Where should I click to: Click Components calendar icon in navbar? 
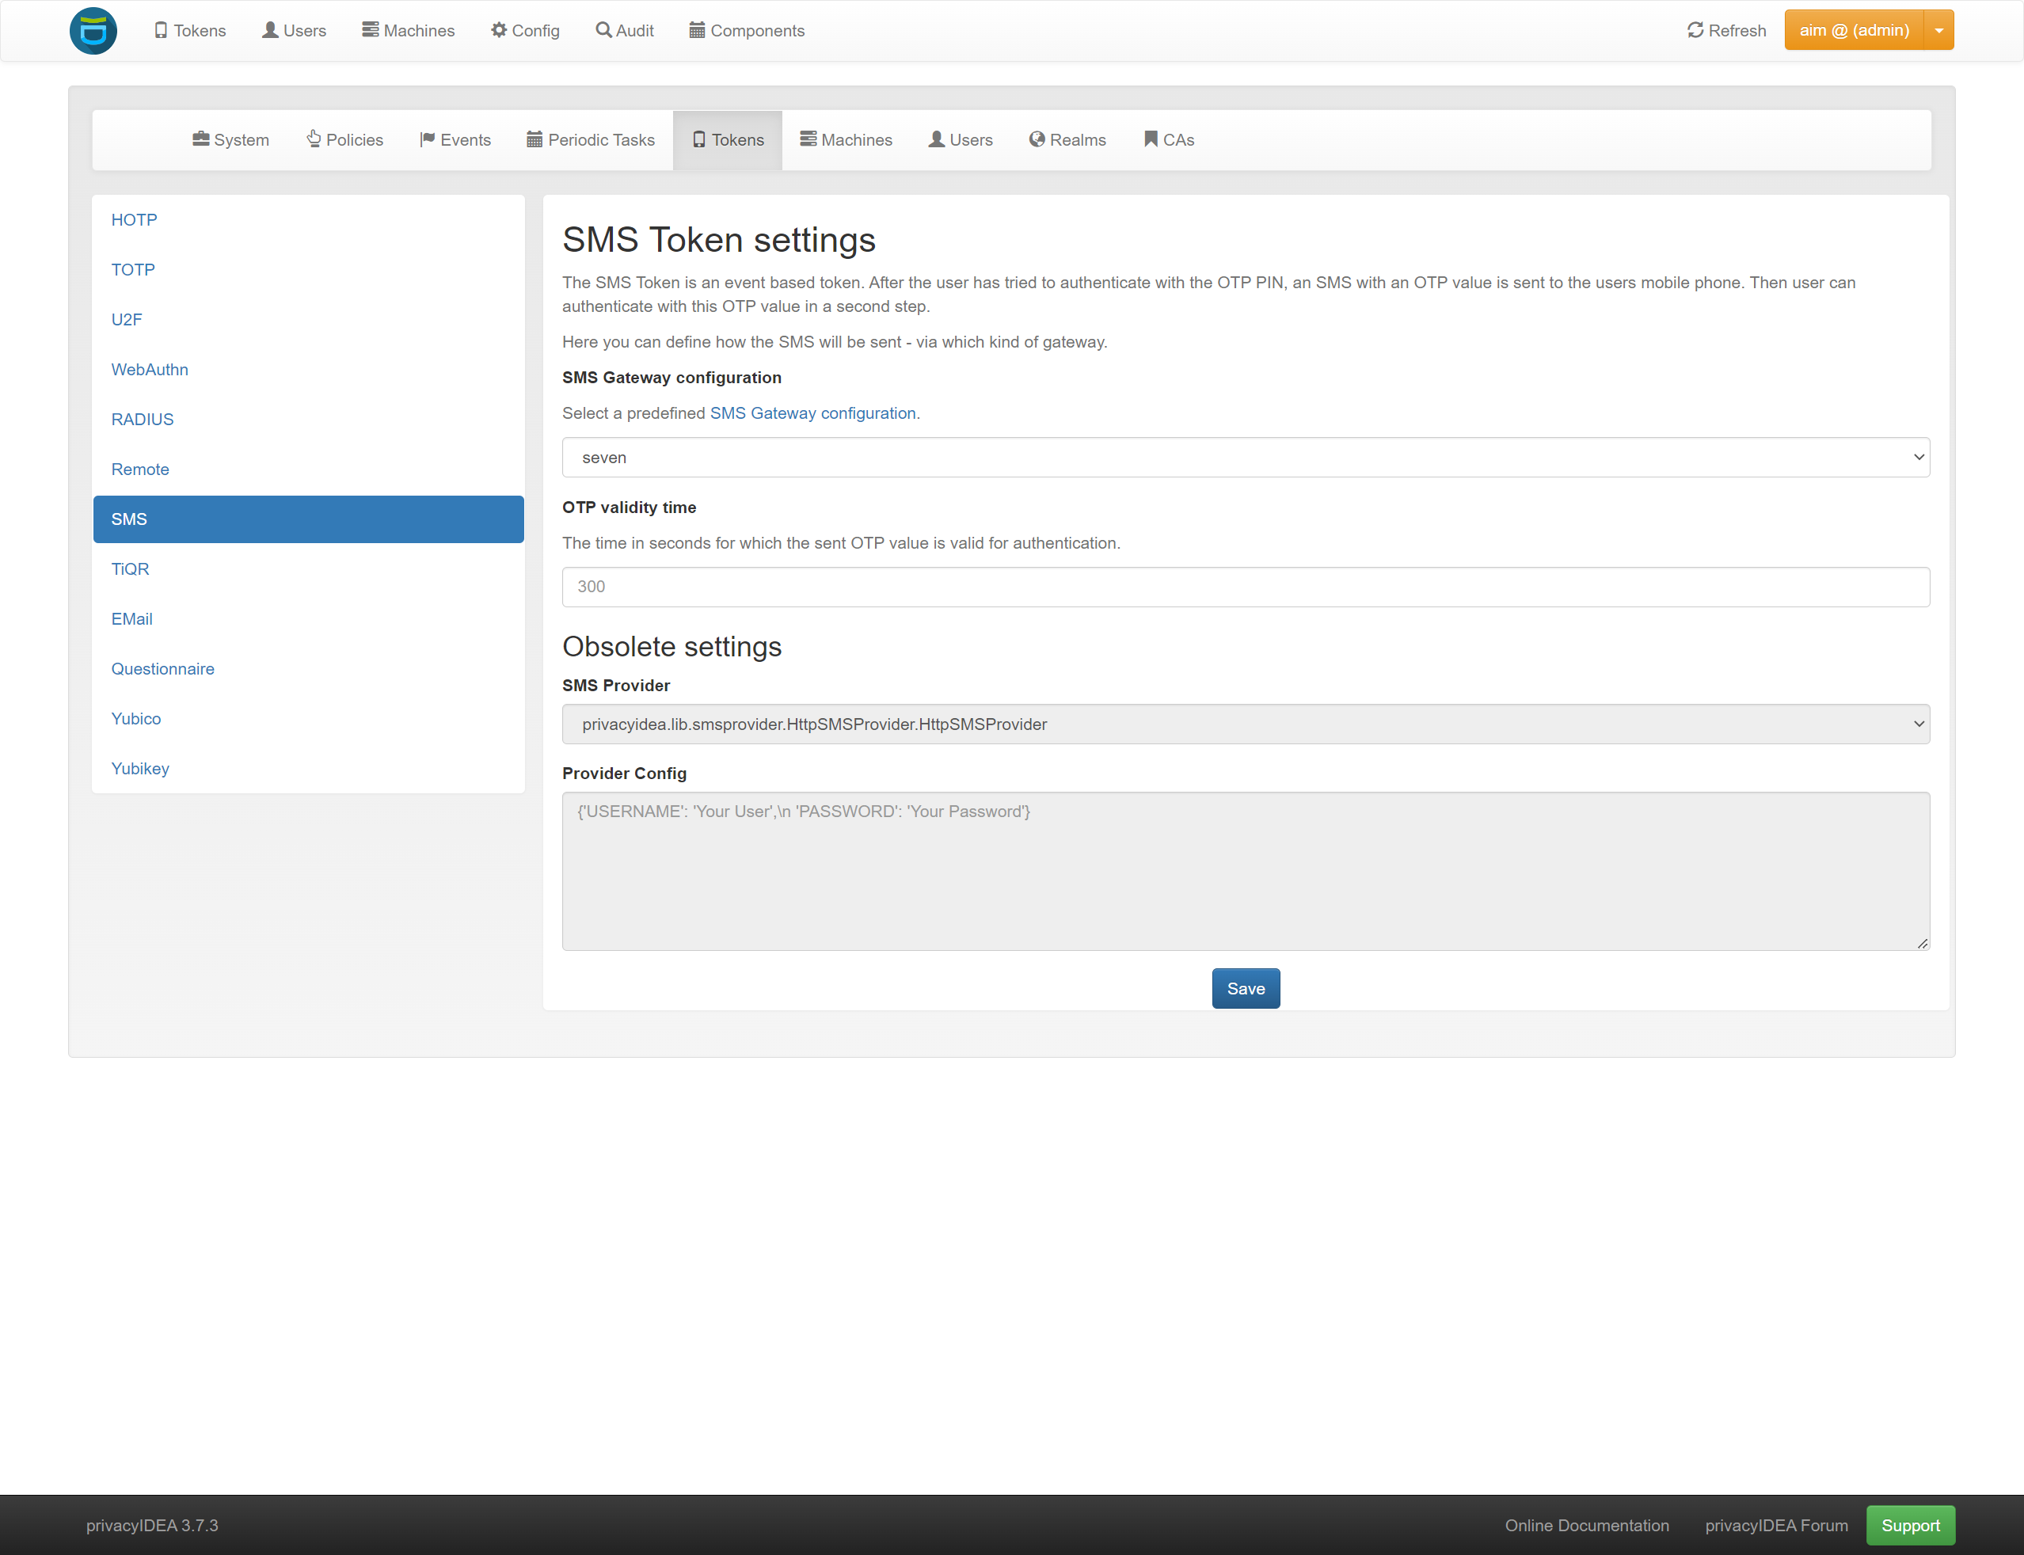coord(697,31)
